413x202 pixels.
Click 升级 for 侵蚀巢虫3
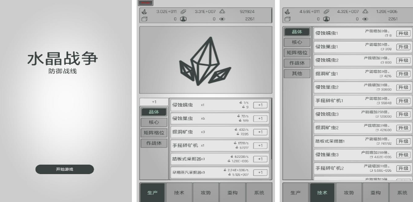403,155
